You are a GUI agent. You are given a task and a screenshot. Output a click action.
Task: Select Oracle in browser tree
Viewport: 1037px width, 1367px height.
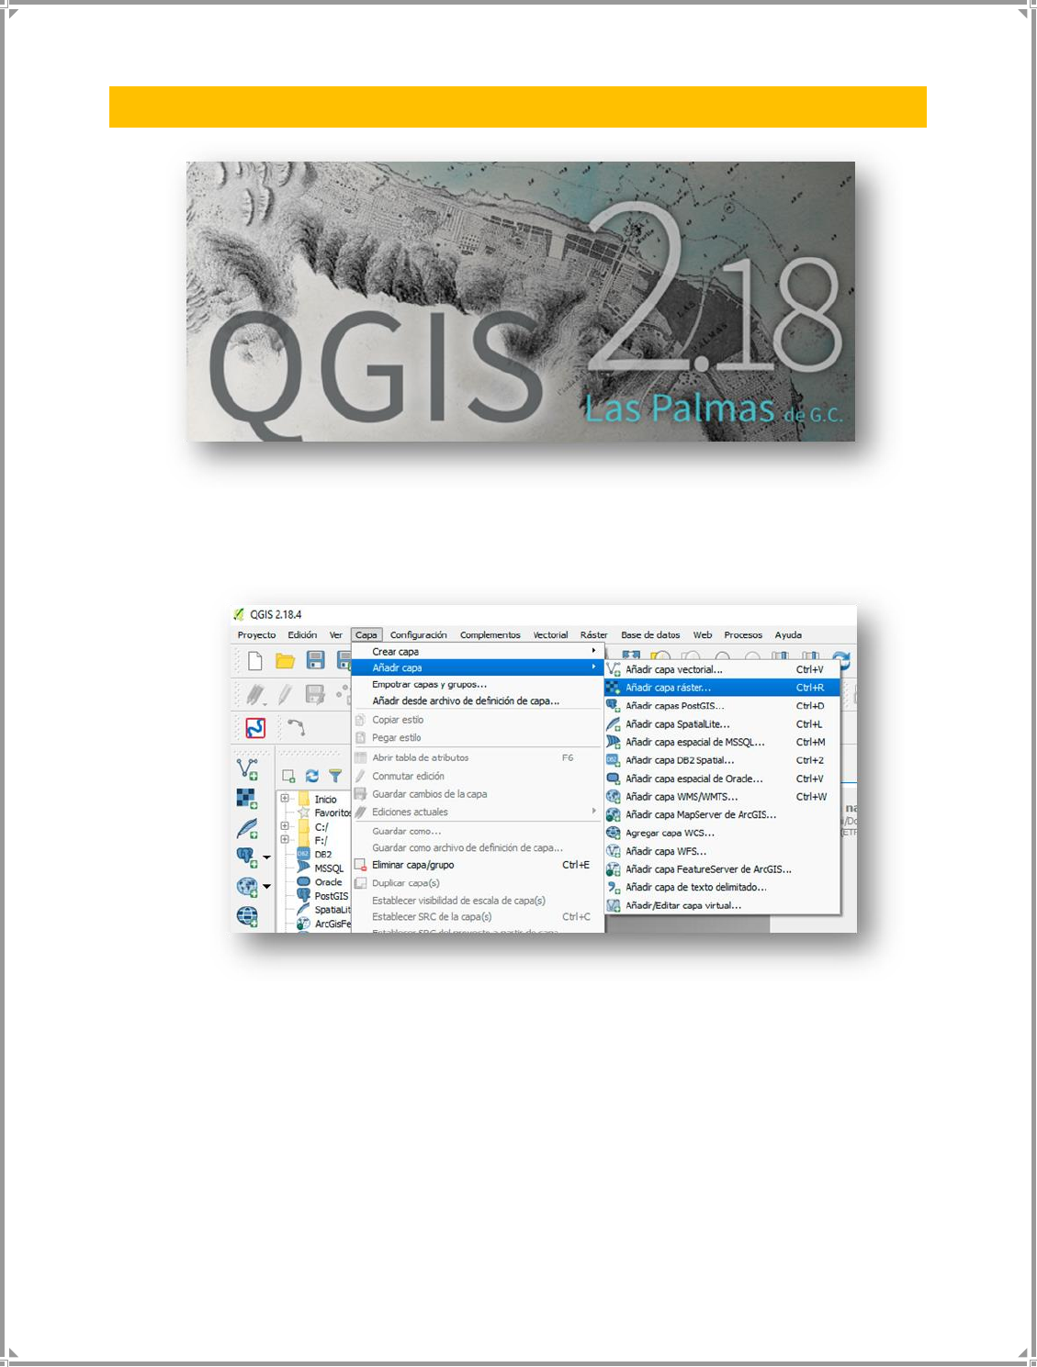328,881
